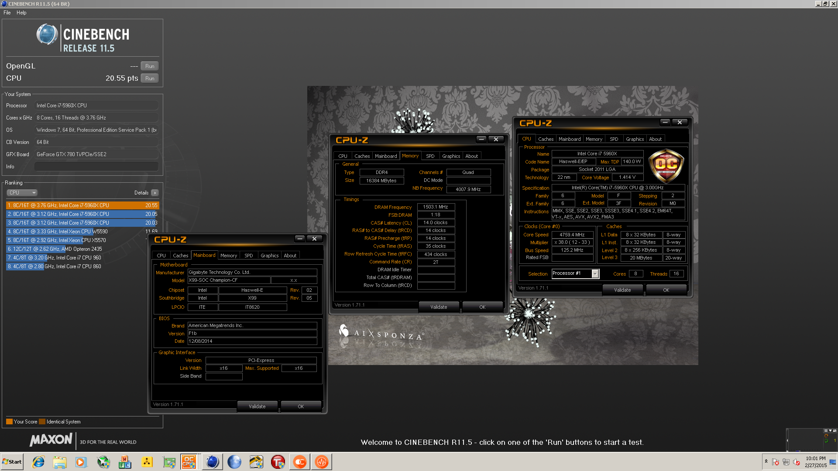Click the Cinebench globe logo
Screen dimensions: 838x471
[x=47, y=34]
